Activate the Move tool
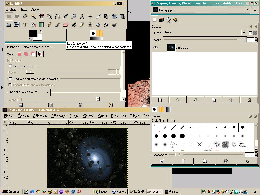This screenshot has height=195, width=260. [x=90, y=17]
